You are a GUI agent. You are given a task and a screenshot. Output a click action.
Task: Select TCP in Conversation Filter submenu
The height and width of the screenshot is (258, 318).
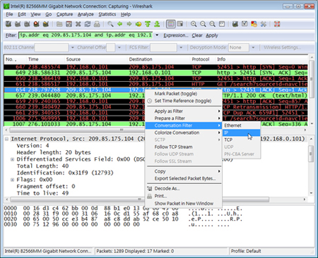242,140
